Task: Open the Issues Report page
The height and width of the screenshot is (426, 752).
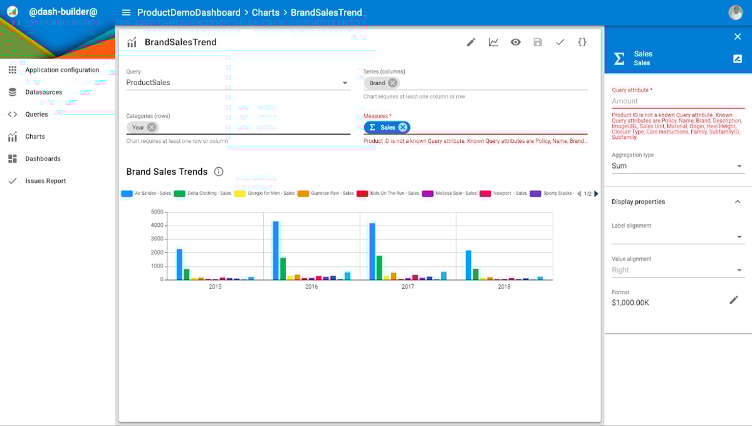Action: (x=46, y=180)
